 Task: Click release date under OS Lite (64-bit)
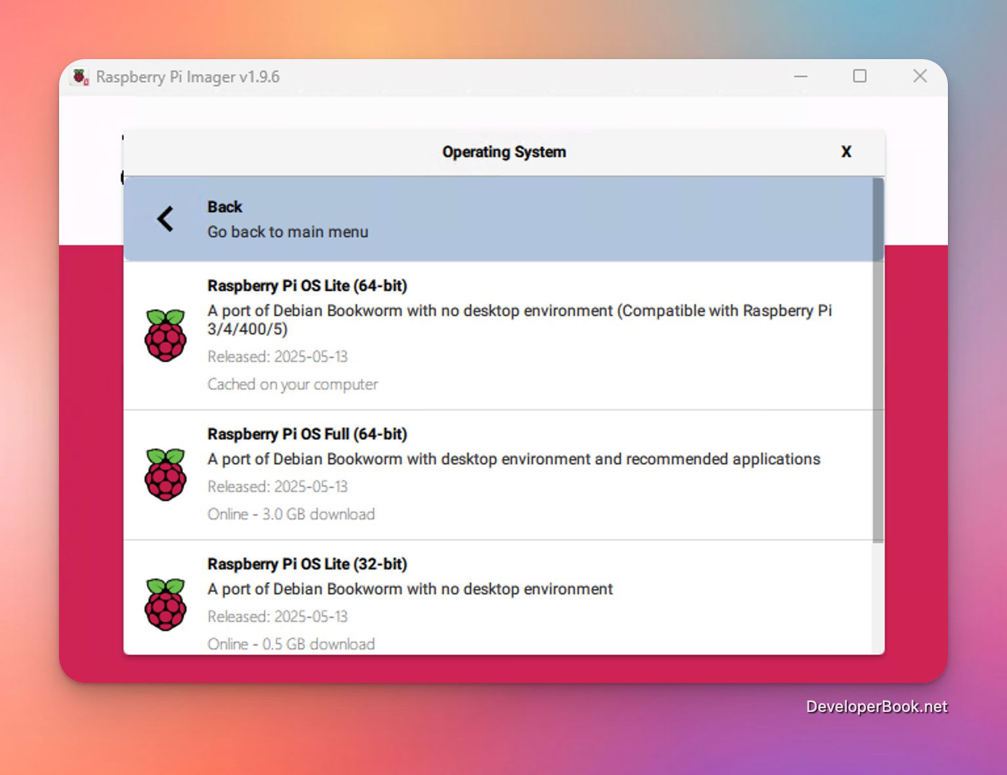(x=278, y=357)
